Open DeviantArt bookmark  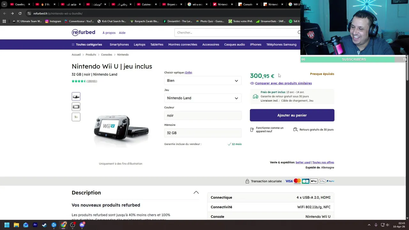pyautogui.click(x=178, y=21)
